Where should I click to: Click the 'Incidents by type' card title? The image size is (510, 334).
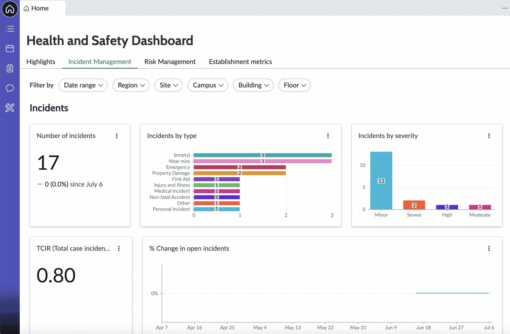tap(172, 136)
